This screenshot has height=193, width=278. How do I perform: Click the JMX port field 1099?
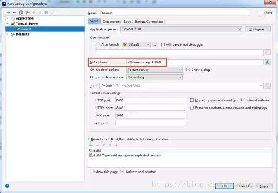tap(151, 116)
